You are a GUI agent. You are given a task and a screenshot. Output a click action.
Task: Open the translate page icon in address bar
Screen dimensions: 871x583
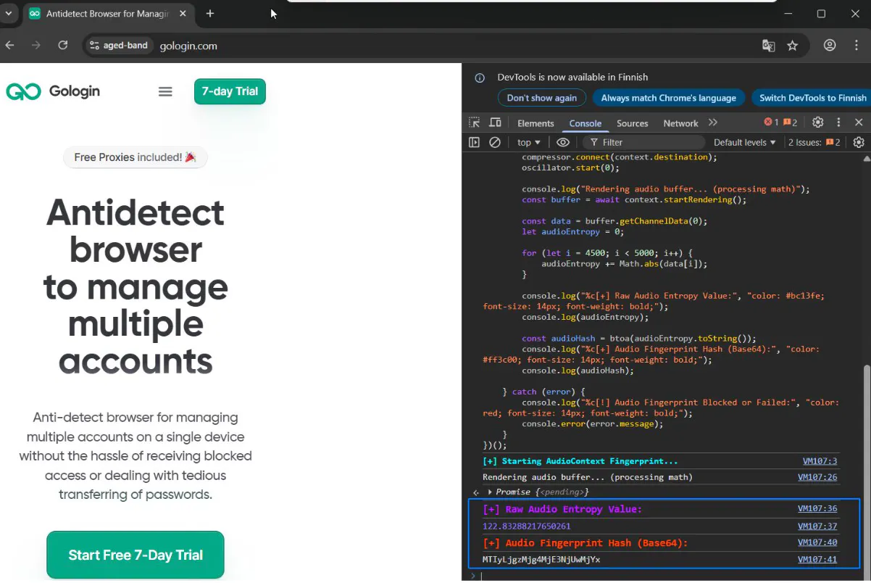click(x=769, y=46)
